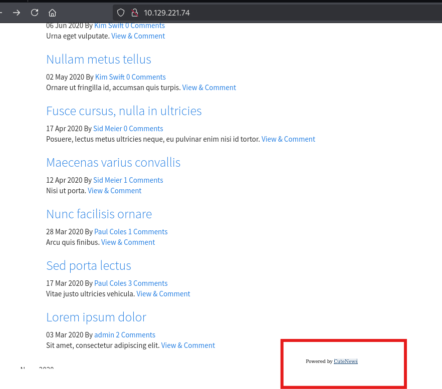View & Comment after accumsan quis turpis
The height and width of the screenshot is (389, 442).
(209, 88)
